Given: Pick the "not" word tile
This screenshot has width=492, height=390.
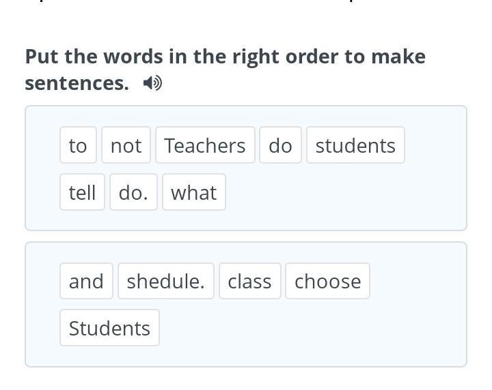Looking at the screenshot, I should pos(126,145).
